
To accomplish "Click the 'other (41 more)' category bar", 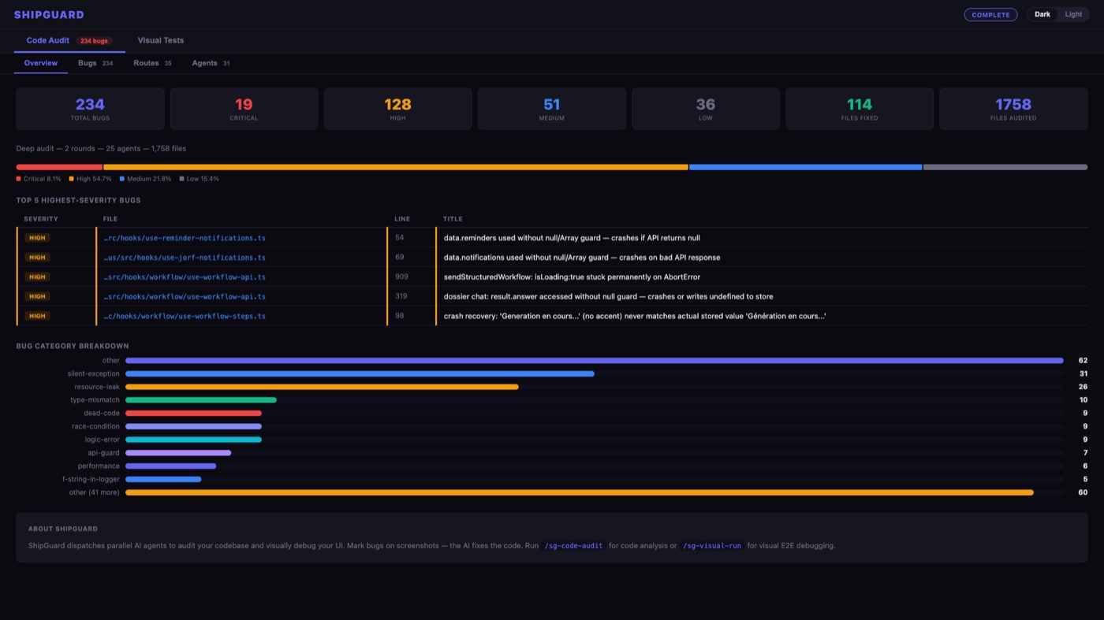I will [580, 492].
